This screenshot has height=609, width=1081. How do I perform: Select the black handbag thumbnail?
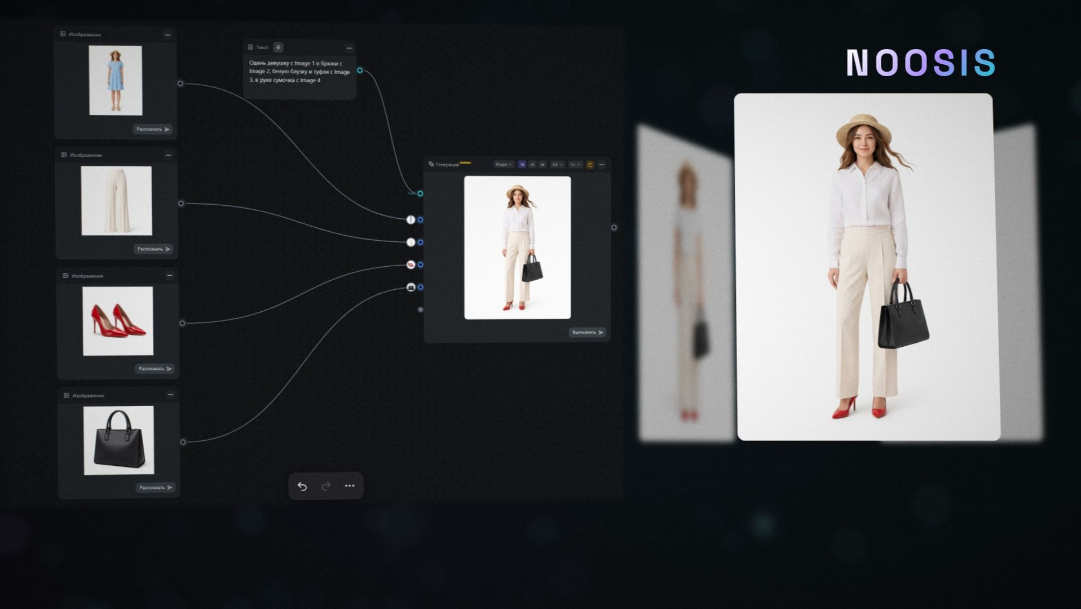[x=119, y=440]
